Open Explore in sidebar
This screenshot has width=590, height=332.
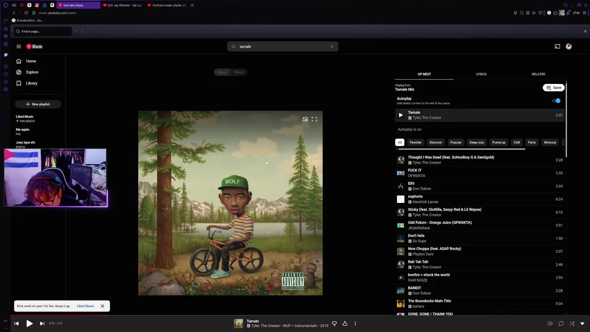32,72
